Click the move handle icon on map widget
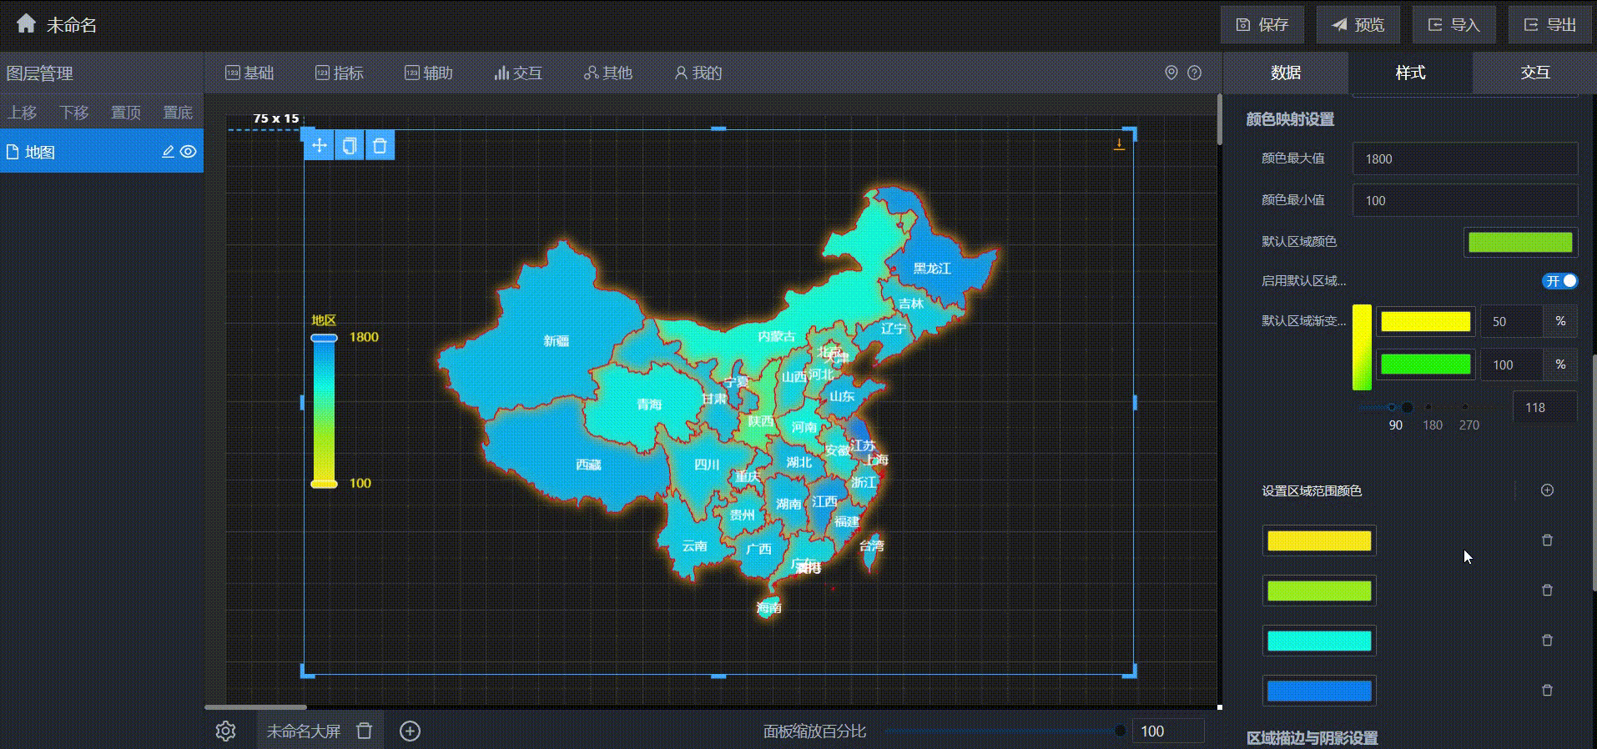Image resolution: width=1597 pixels, height=749 pixels. pos(319,146)
